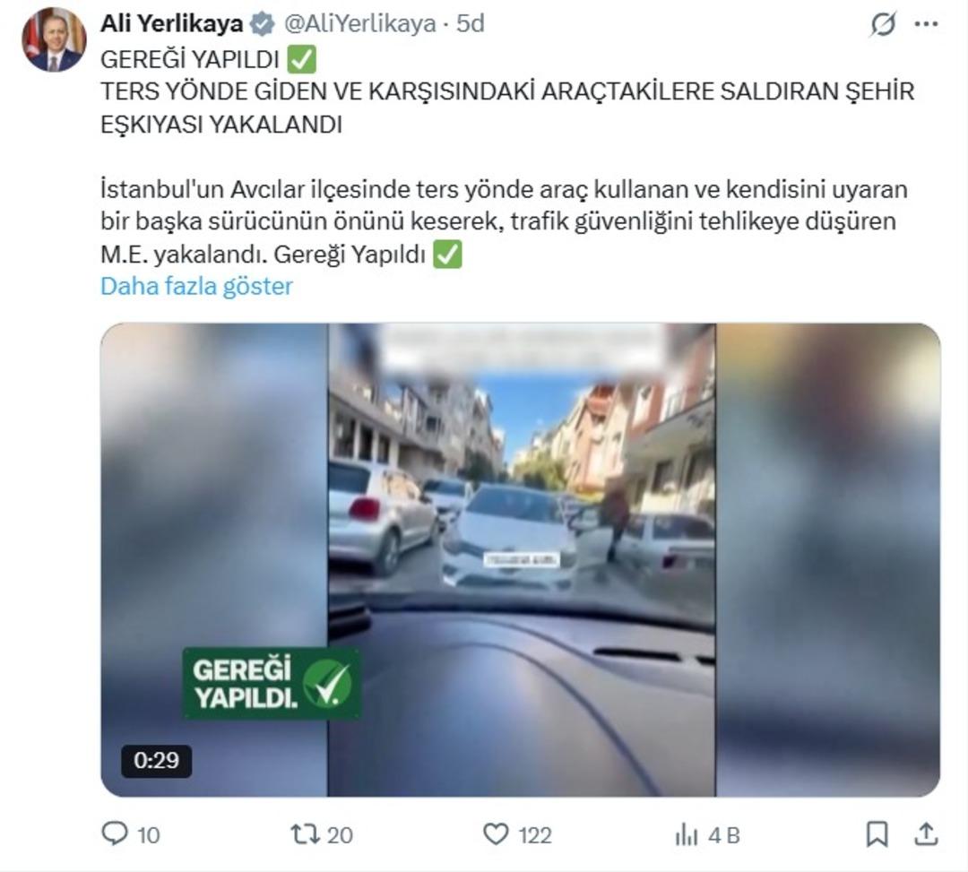The image size is (968, 872).
Task: Retweet the post with 20 reposts
Action: tap(306, 834)
